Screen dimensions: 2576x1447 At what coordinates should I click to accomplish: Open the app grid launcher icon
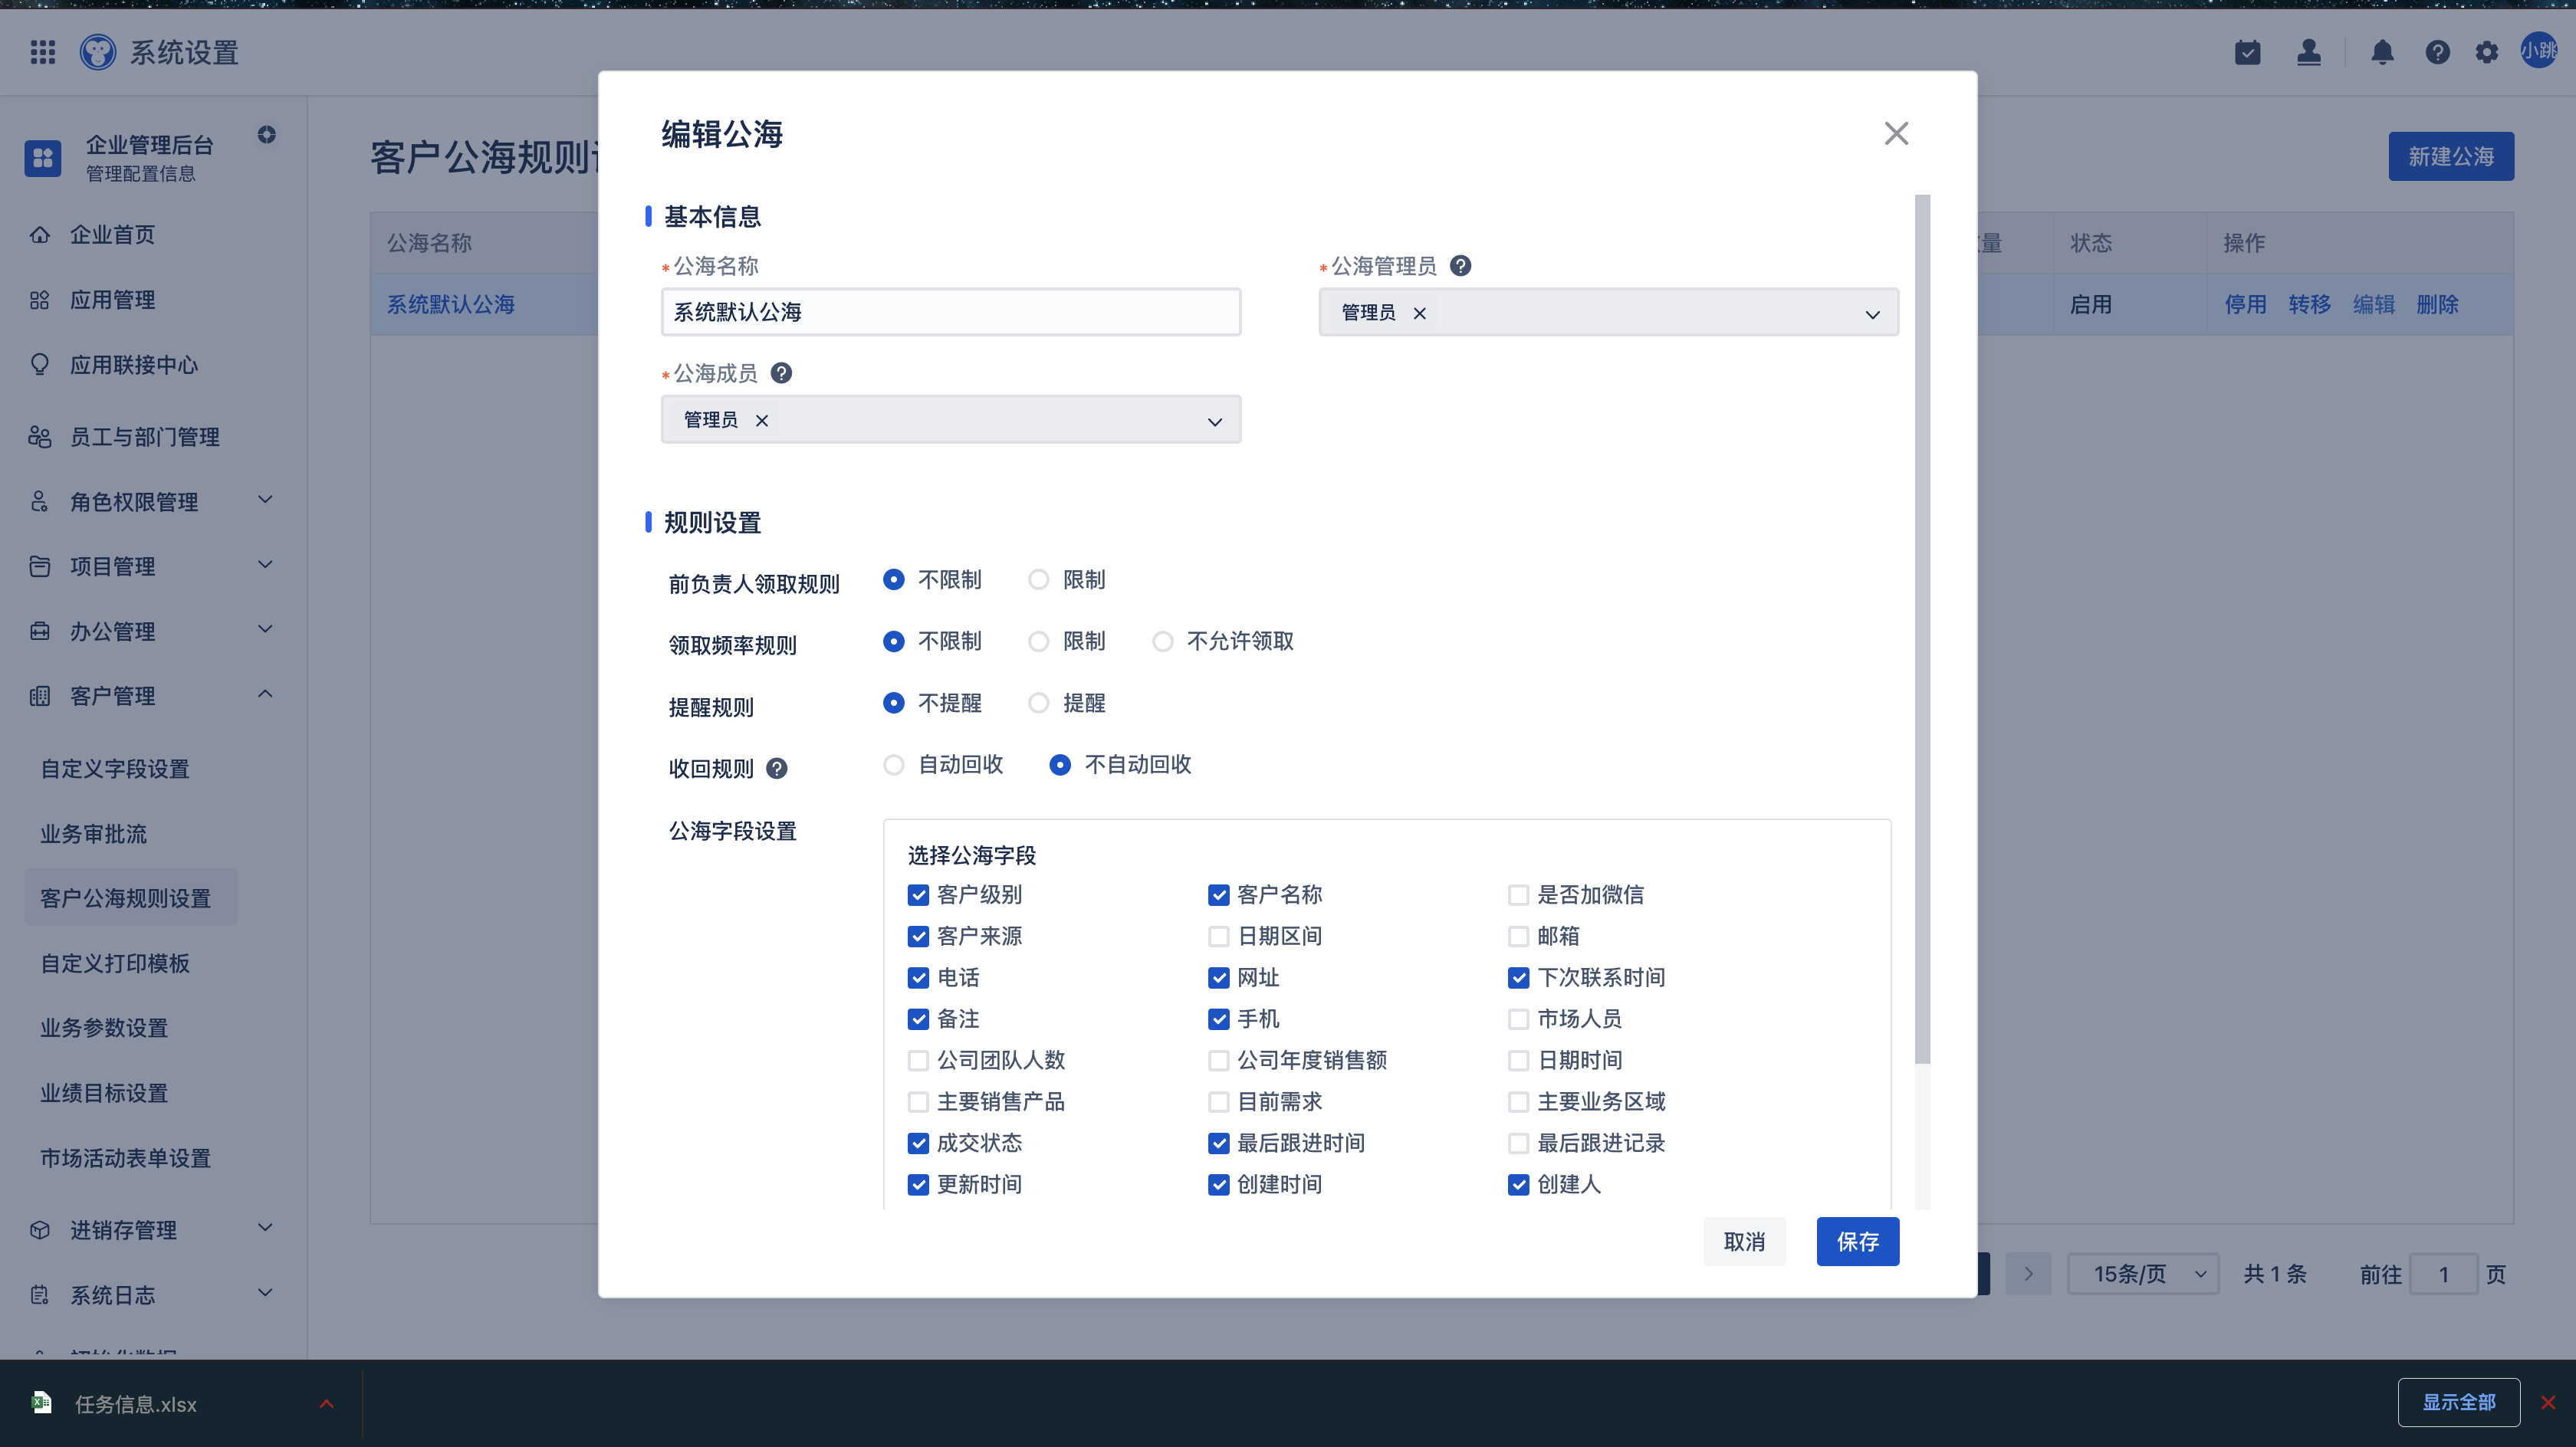[x=42, y=52]
